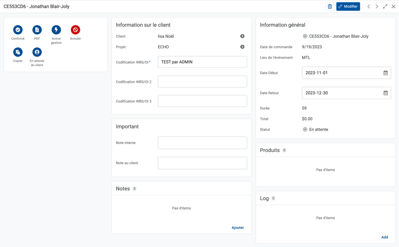This screenshot has height=247, width=399.
Task: Delete the order using trash icon
Action: pyautogui.click(x=330, y=7)
